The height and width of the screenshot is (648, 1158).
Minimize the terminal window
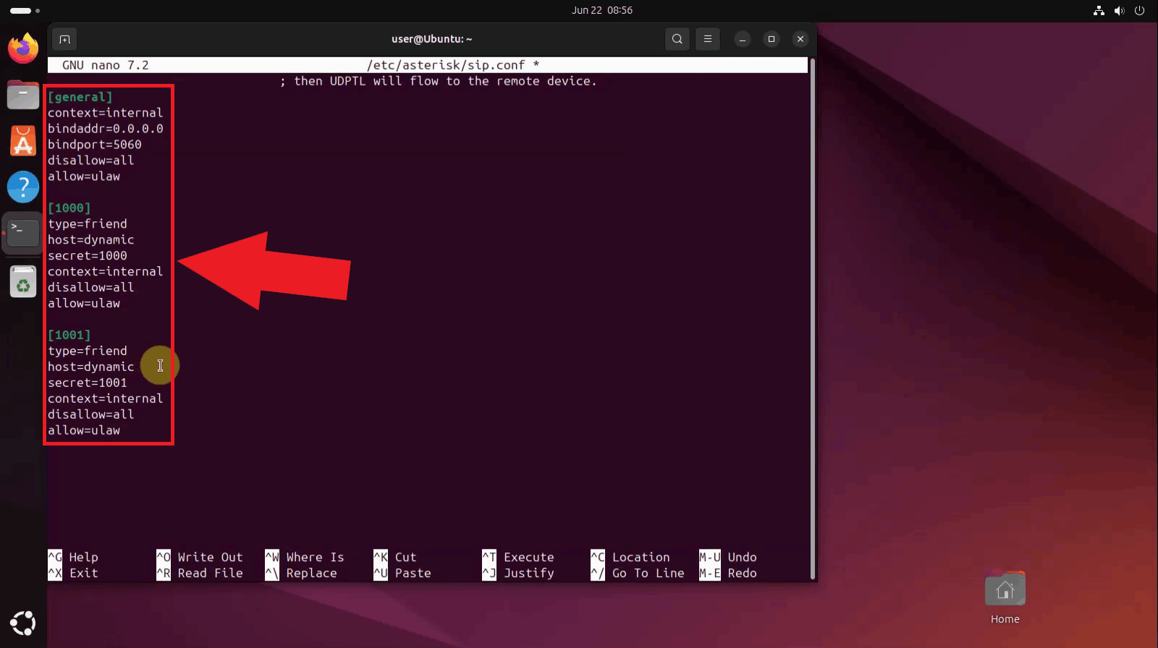pos(742,39)
